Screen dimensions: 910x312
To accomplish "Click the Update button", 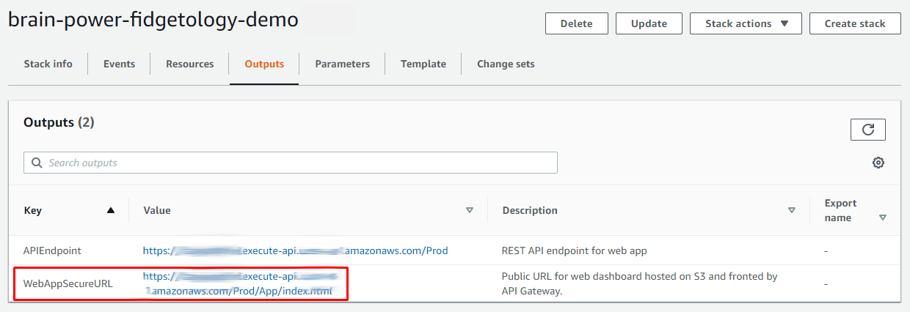I will click(649, 23).
